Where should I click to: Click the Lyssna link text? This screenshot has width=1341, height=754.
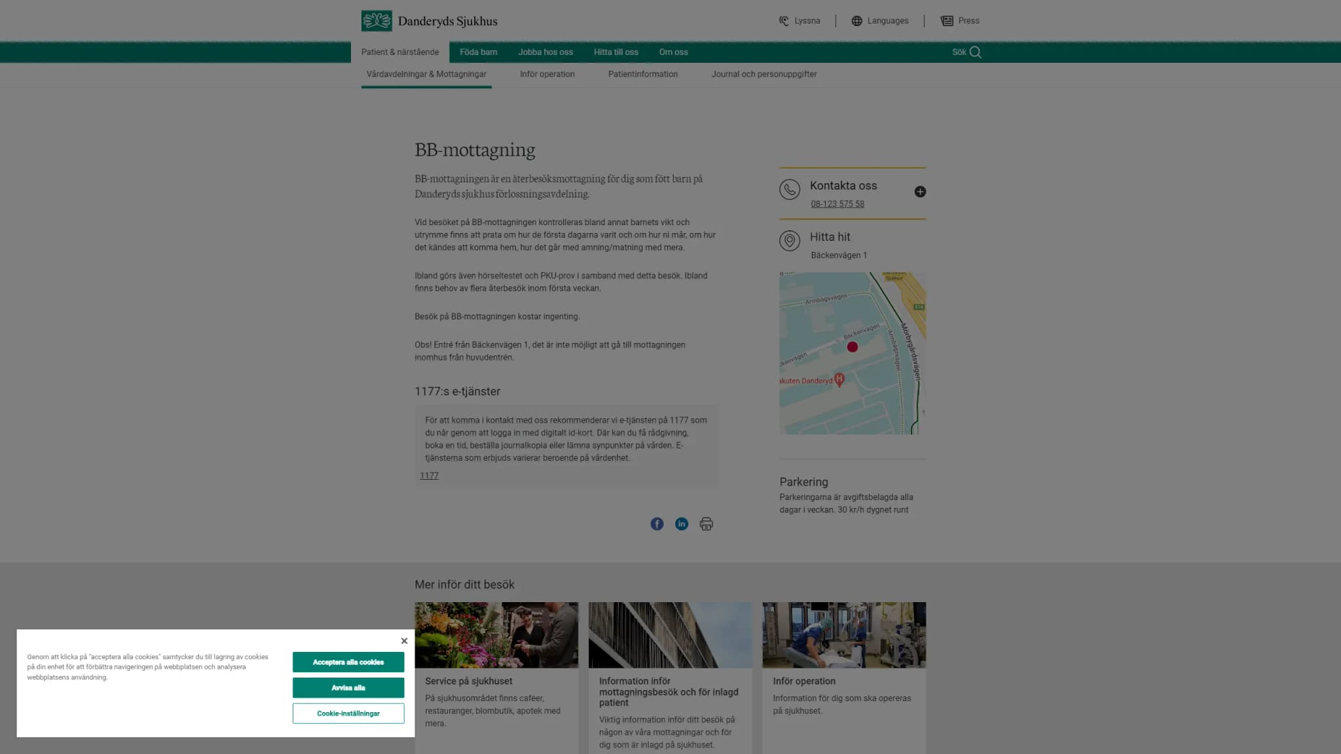point(807,21)
